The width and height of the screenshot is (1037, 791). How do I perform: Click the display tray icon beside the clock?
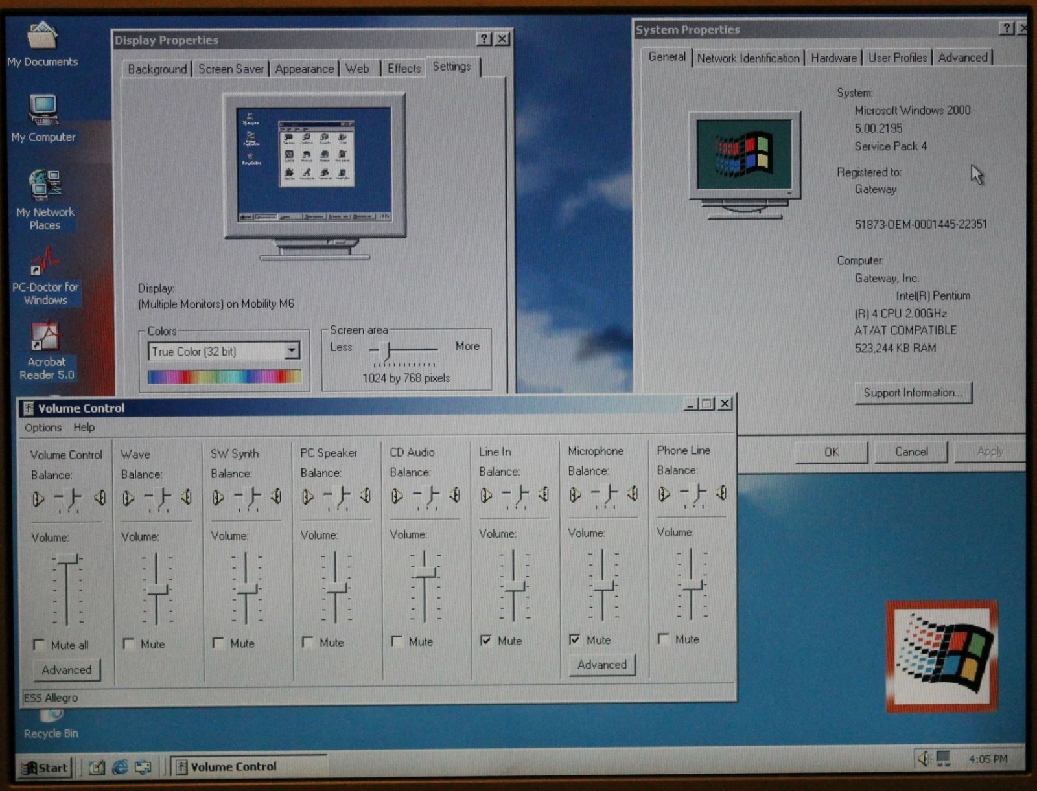(x=943, y=758)
